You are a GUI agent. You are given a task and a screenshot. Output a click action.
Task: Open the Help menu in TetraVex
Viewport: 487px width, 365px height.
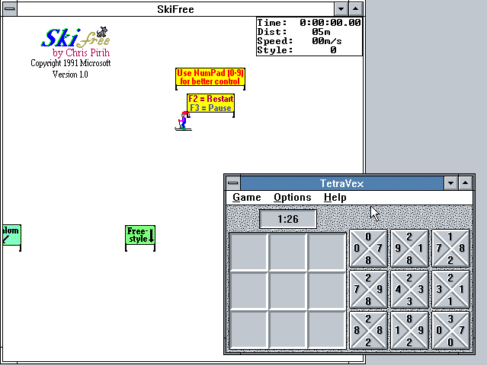click(335, 198)
